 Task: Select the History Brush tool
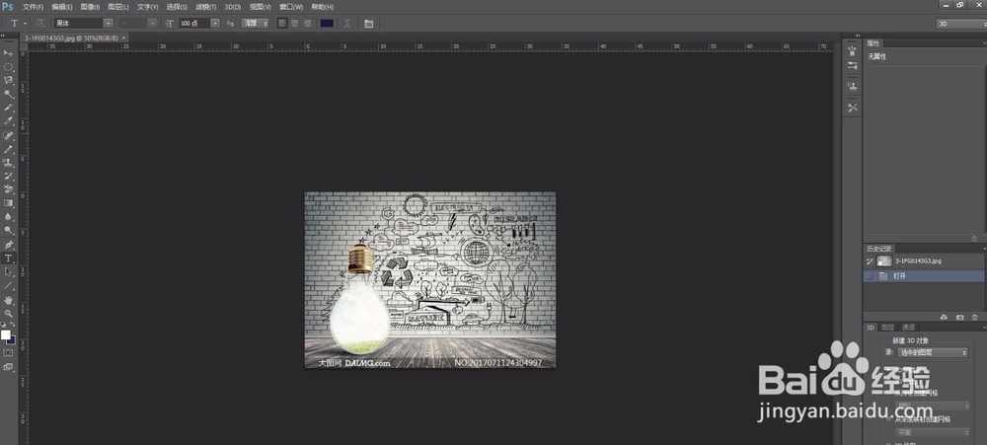pos(9,176)
